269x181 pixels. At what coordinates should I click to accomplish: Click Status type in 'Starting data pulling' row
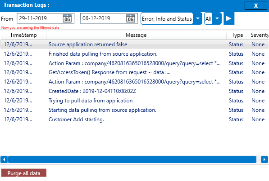coord(236,110)
